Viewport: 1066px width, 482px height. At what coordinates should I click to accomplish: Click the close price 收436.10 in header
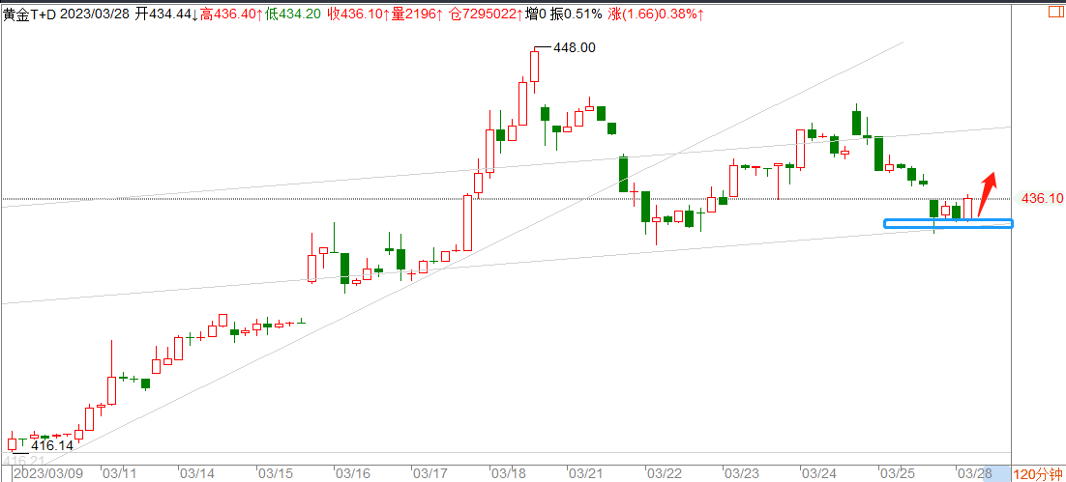358,14
